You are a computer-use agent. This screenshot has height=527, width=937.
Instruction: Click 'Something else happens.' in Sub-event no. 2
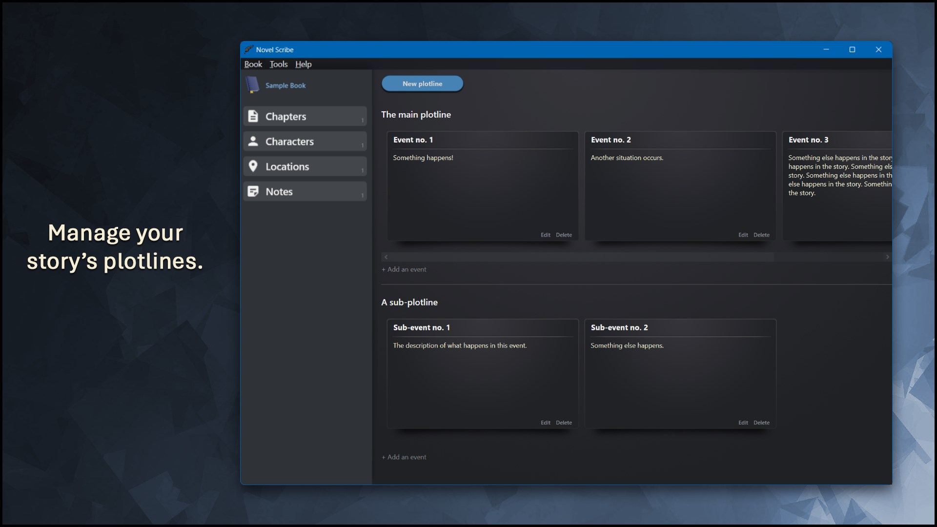click(627, 345)
